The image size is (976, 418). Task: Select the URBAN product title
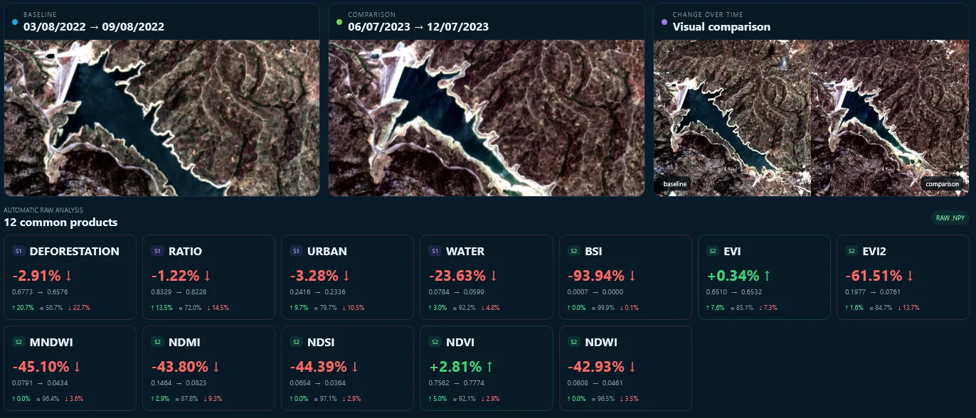point(327,251)
